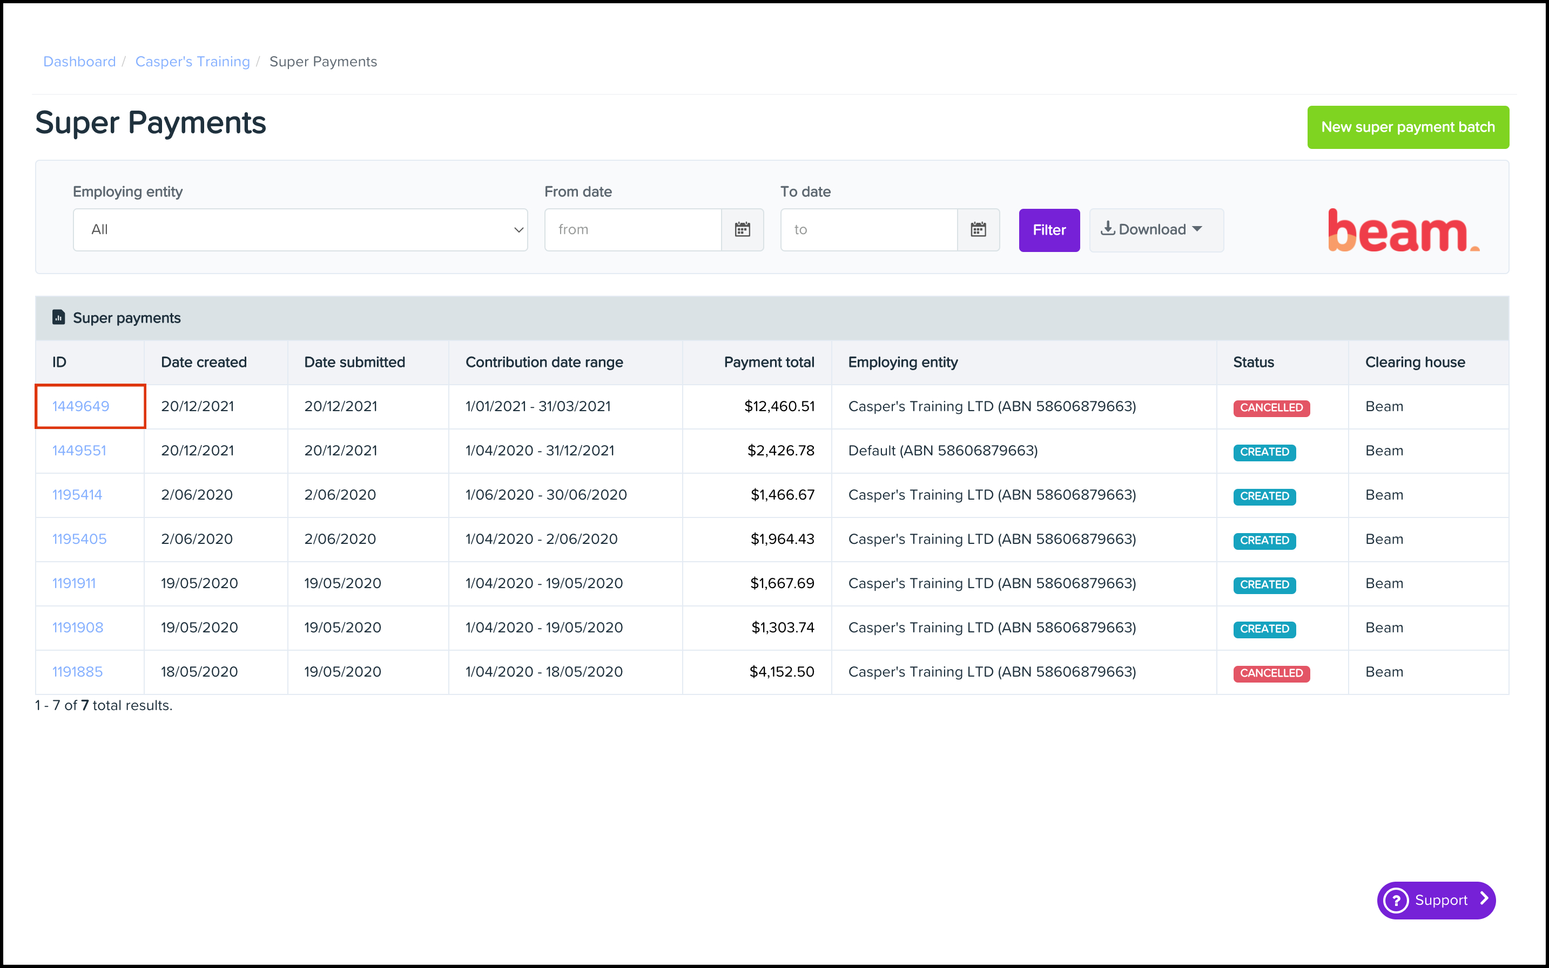Click the New super payment batch button
Image resolution: width=1549 pixels, height=968 pixels.
(x=1407, y=127)
